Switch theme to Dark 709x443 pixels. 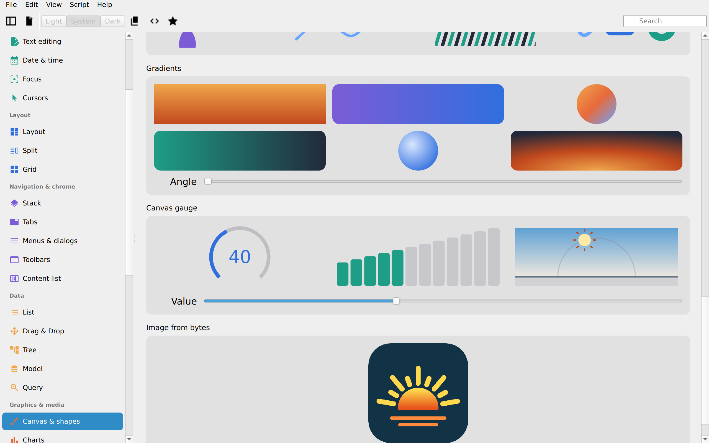pos(113,21)
